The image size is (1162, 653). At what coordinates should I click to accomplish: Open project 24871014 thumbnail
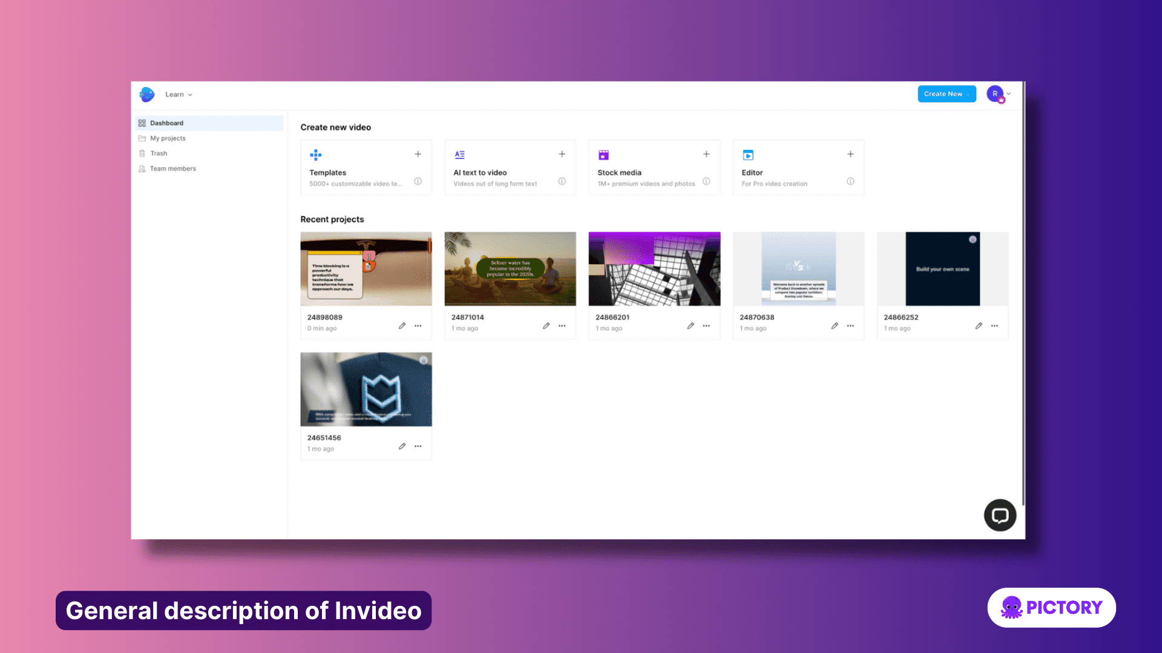(x=510, y=269)
